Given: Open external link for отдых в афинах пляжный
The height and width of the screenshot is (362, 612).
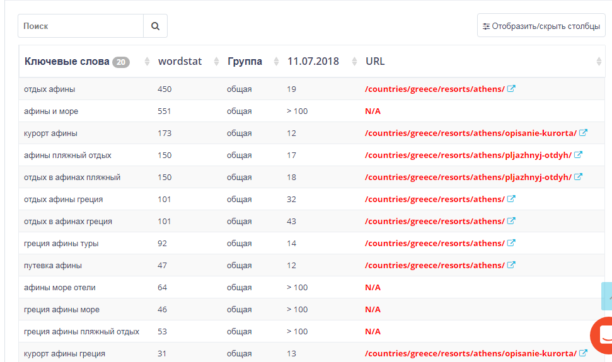Looking at the screenshot, I should [x=578, y=177].
